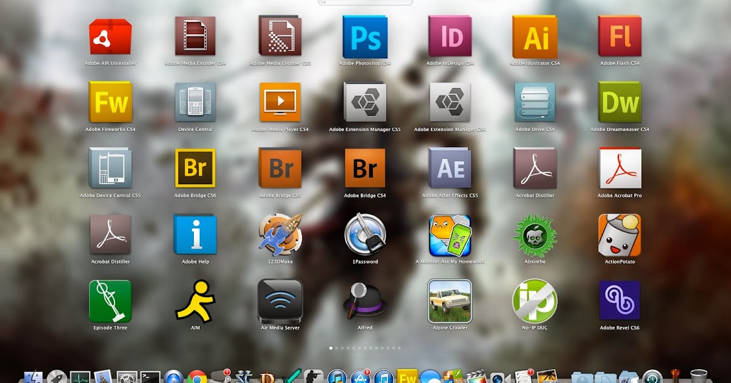Launch Adobe Device Central CS5
Screen dimensions: 731x383
(x=110, y=169)
